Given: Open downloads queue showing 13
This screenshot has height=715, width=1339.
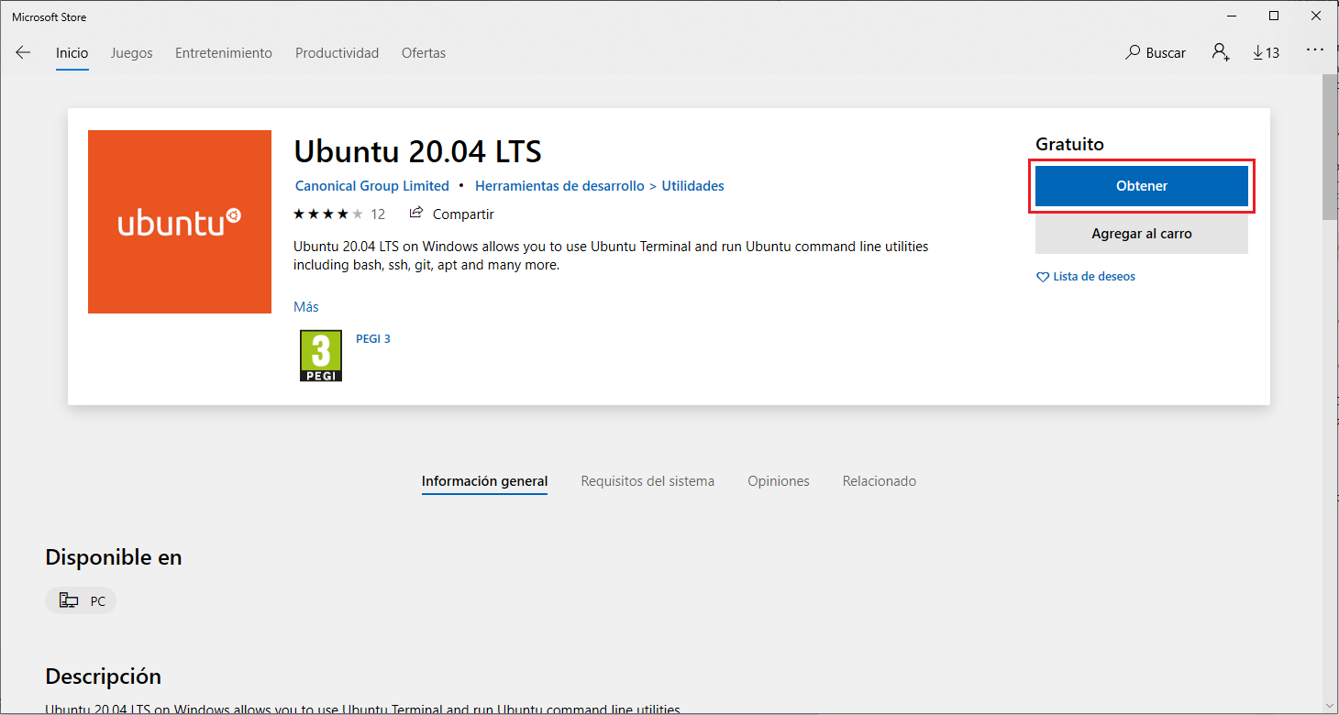Looking at the screenshot, I should (1266, 53).
